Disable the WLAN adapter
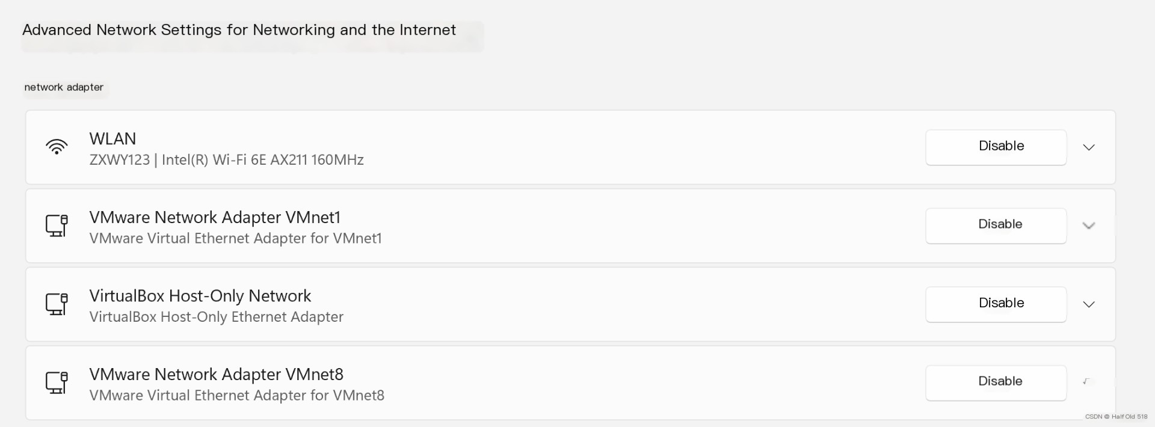Image resolution: width=1155 pixels, height=427 pixels. tap(996, 147)
